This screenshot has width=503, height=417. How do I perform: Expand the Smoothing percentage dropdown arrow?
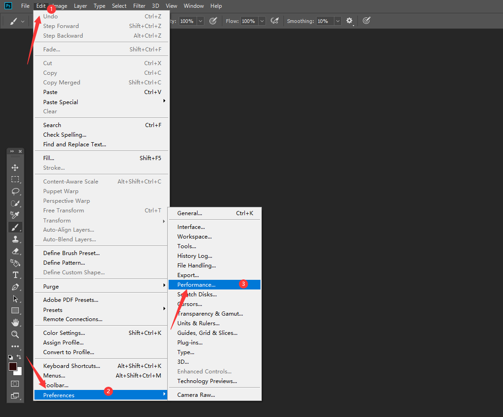coord(338,21)
